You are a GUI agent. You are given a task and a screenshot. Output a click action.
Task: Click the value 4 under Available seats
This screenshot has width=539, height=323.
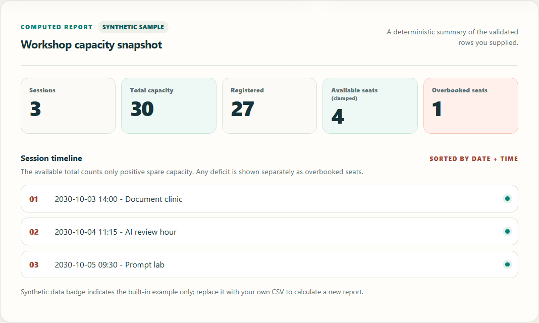(x=338, y=117)
